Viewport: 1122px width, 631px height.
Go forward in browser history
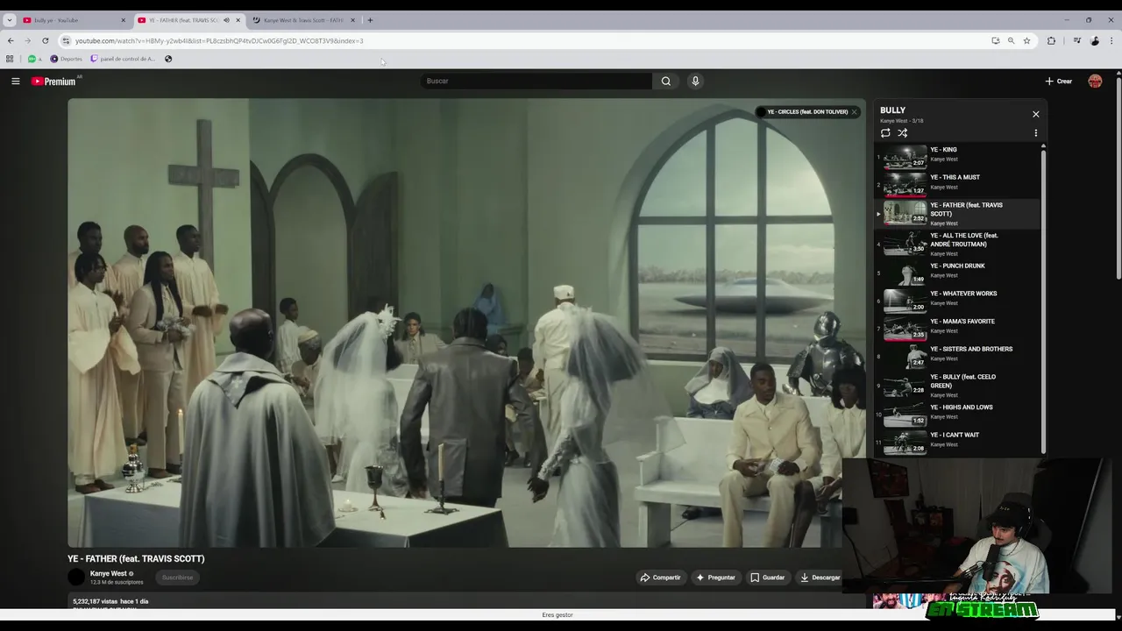tap(27, 40)
